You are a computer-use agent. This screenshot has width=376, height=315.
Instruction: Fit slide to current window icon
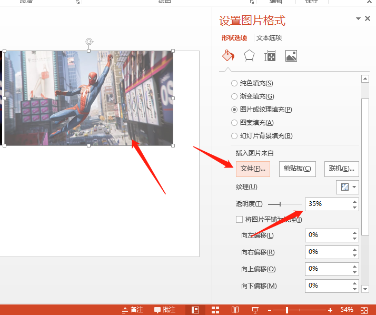coord(364,310)
